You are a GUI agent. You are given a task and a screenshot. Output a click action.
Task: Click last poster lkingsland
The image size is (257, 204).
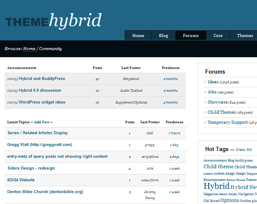point(131,79)
